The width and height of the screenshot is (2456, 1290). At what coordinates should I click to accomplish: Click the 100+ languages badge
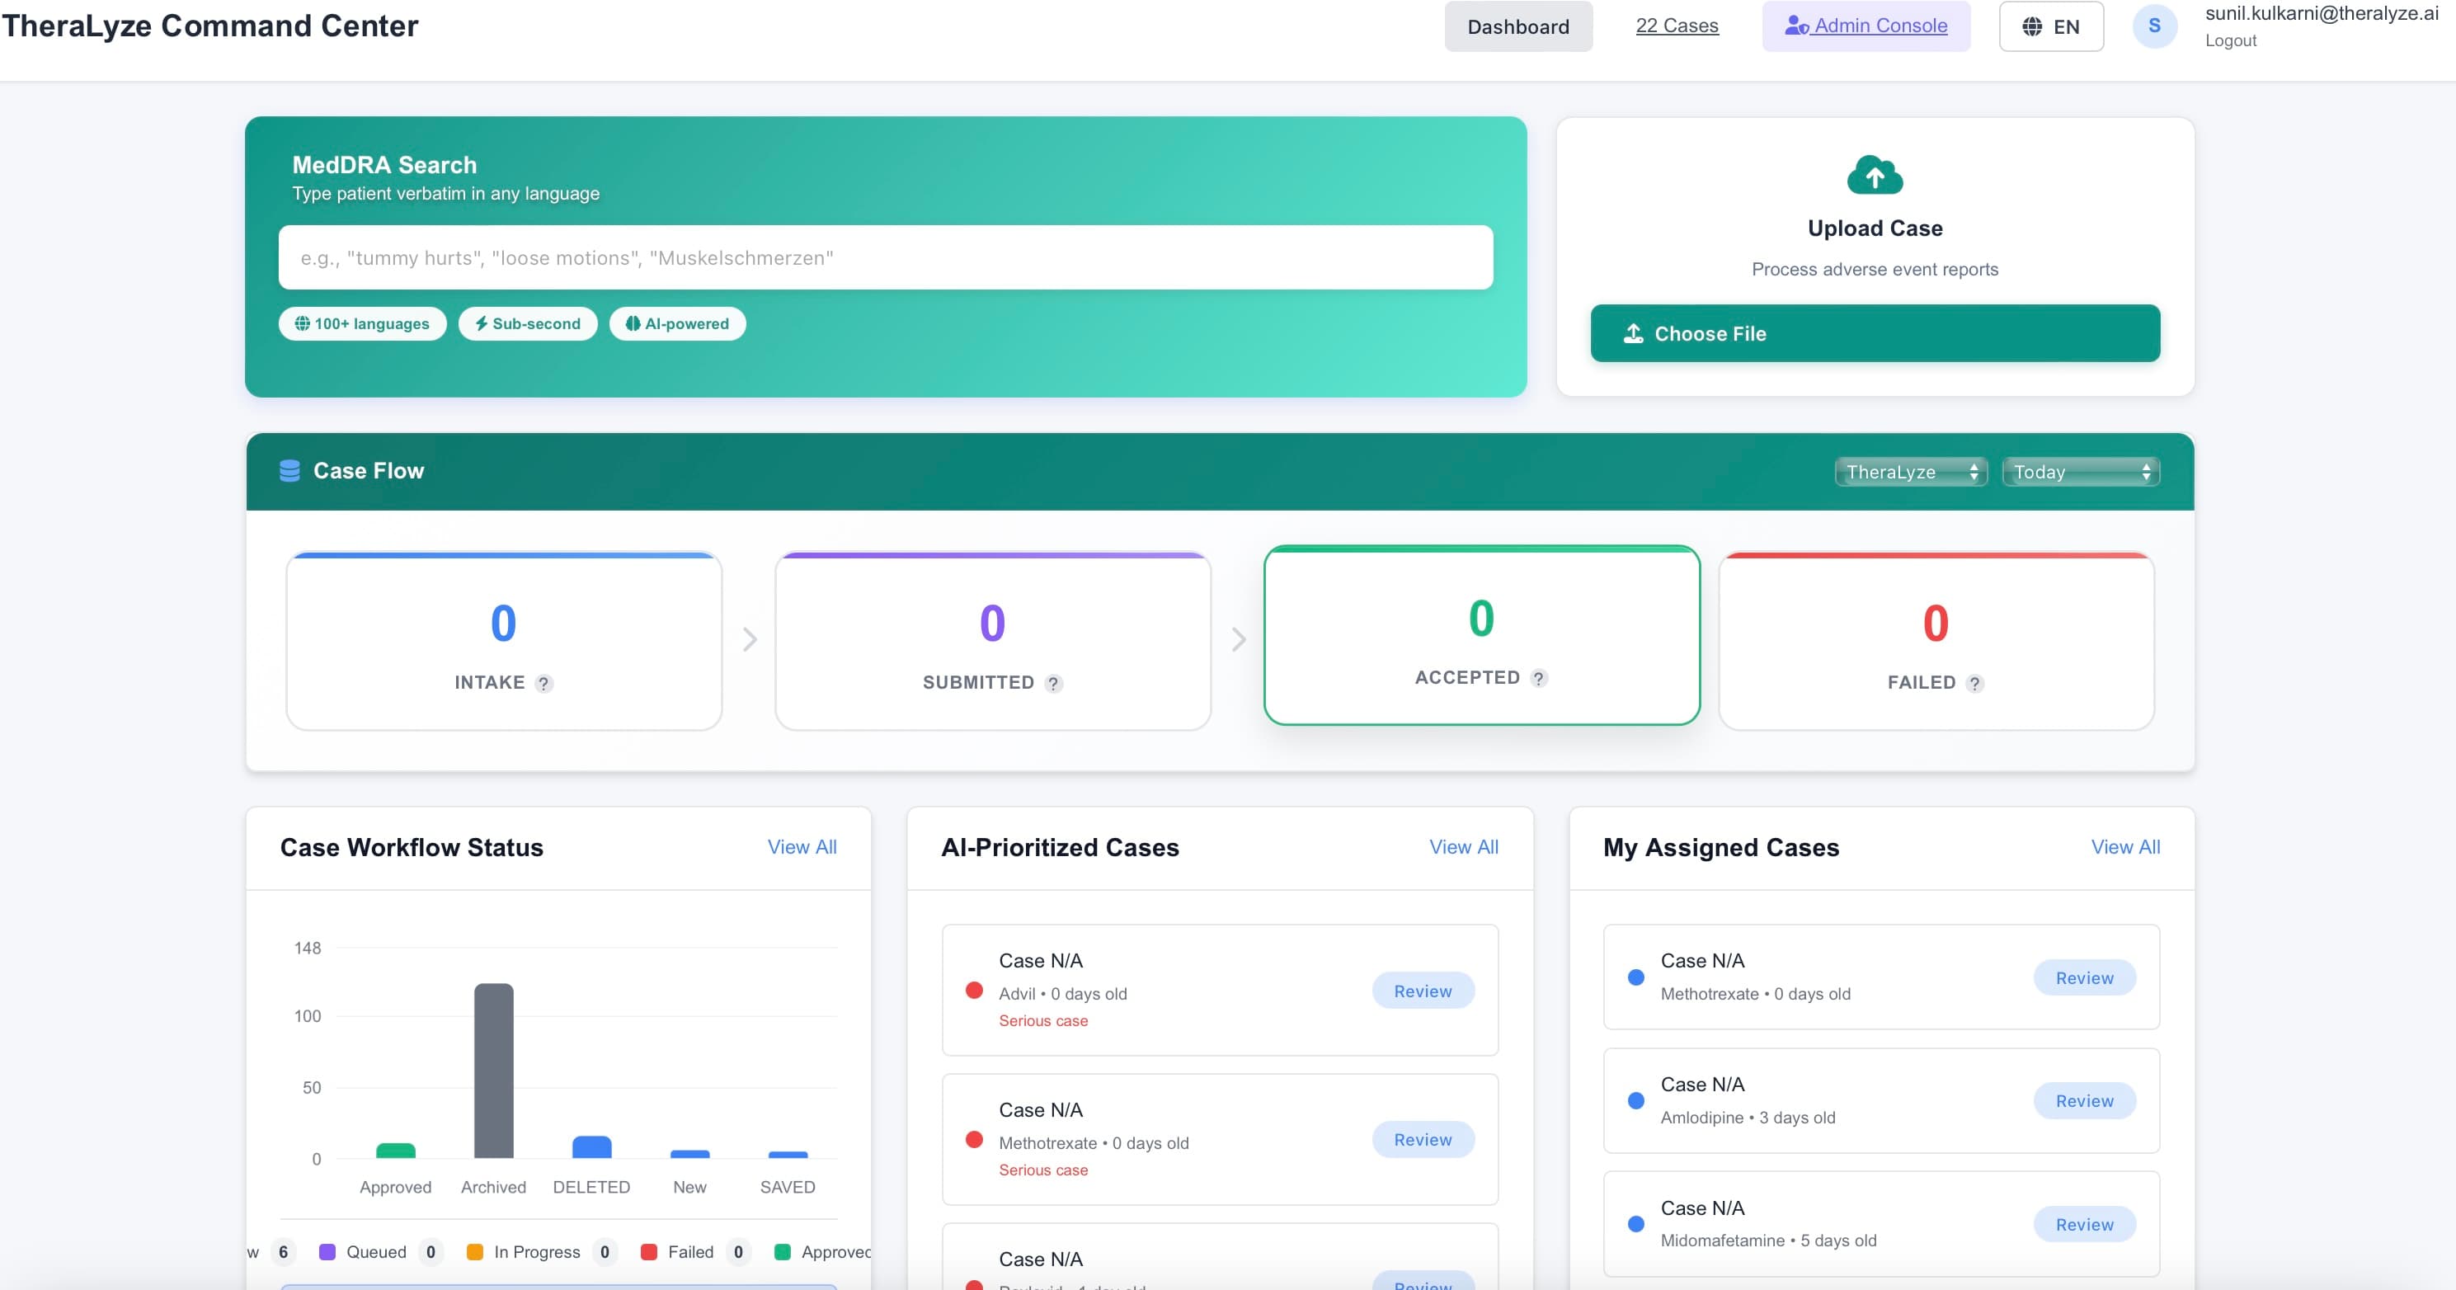(362, 323)
